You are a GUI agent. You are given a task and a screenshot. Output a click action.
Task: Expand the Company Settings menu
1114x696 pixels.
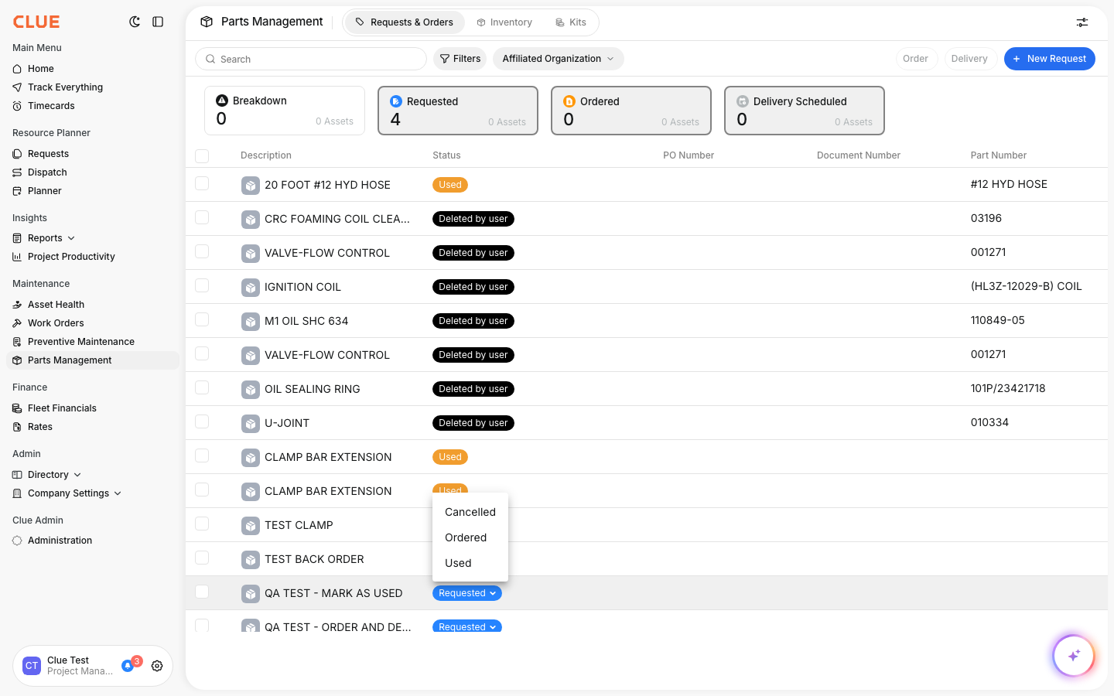pyautogui.click(x=118, y=493)
